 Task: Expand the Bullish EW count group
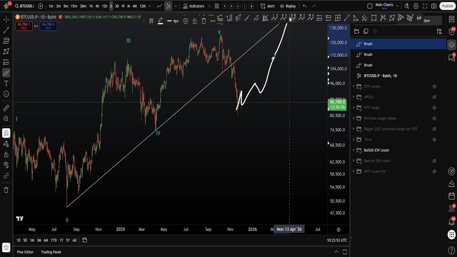354,150
